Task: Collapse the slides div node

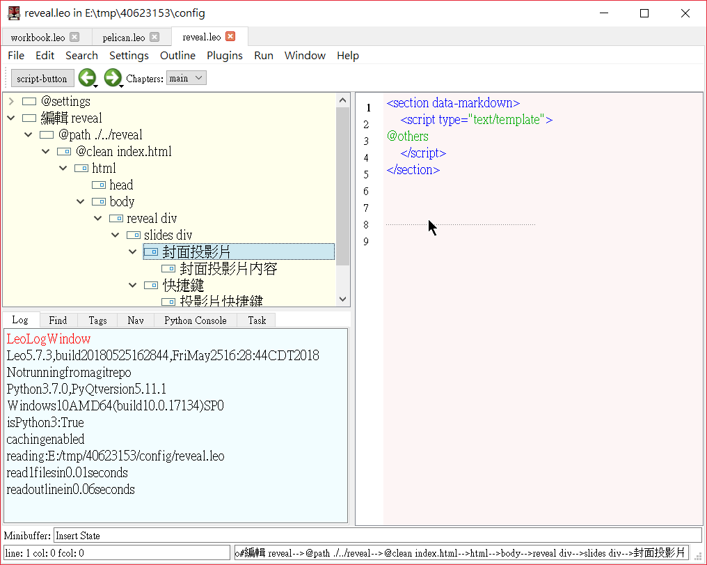Action: pyautogui.click(x=115, y=235)
